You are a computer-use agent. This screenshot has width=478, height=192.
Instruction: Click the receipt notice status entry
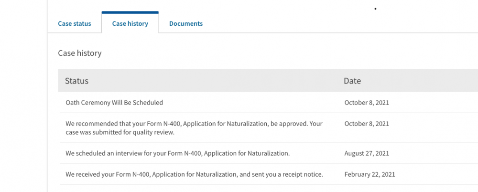[x=194, y=174]
